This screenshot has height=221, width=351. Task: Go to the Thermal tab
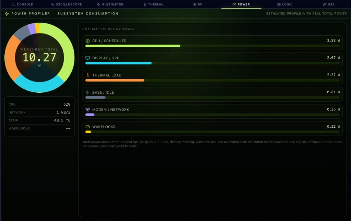pos(154,4)
